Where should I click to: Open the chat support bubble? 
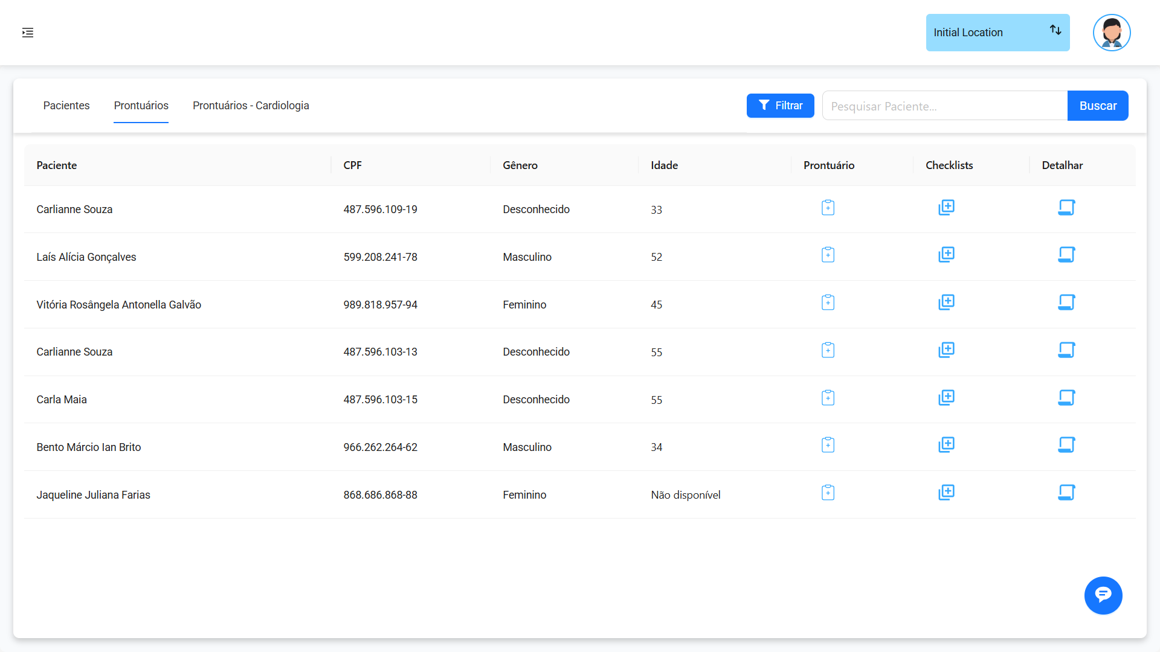point(1103,595)
